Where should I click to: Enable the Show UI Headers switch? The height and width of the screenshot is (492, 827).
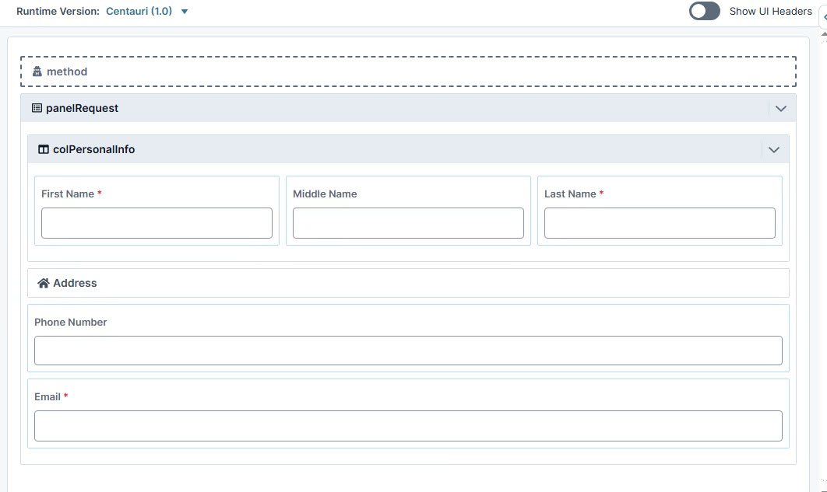(705, 11)
